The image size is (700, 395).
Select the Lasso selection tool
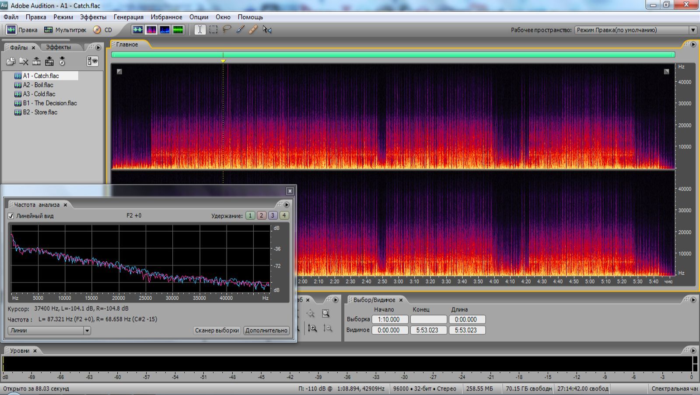[x=227, y=30]
